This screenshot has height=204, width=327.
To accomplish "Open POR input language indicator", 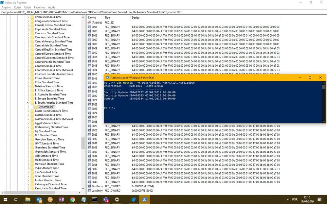I will [295, 200].
